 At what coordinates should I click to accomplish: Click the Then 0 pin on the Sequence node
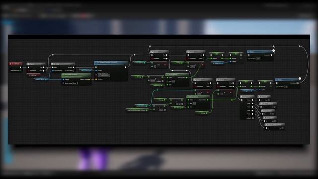coord(253,100)
